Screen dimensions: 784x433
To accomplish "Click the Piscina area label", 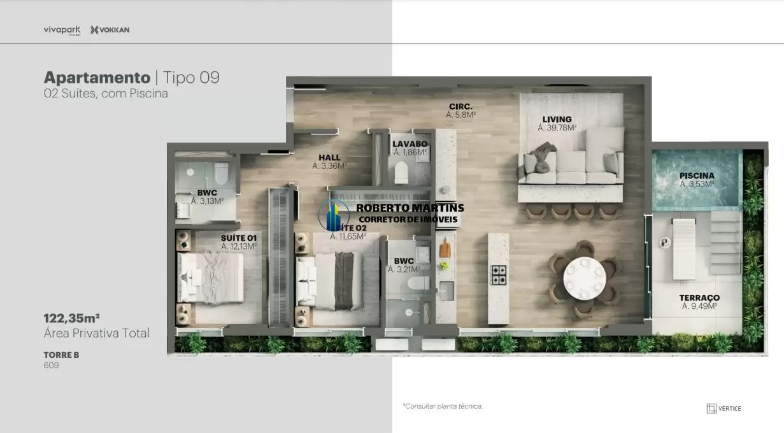I will coord(697,180).
